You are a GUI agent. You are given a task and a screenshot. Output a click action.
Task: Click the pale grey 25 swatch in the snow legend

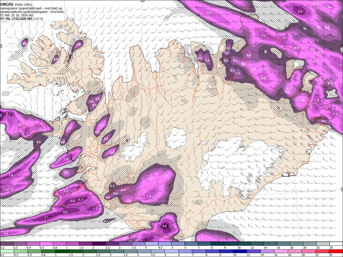tap(323, 244)
